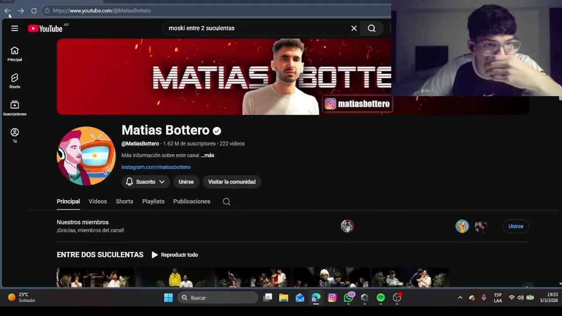Click the Unirse button beside Suscrito
This screenshot has height=316, width=562.
[186, 182]
